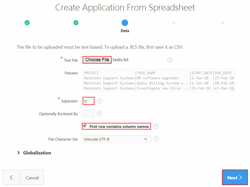Viewport: 250px width, 187px height.
Task: Click the Data step label
Action: 125,31
